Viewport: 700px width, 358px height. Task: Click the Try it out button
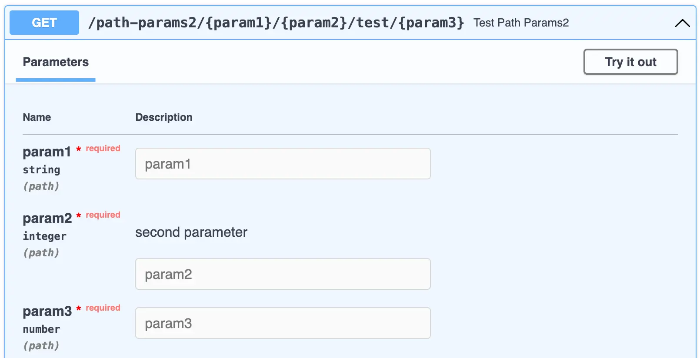[630, 62]
